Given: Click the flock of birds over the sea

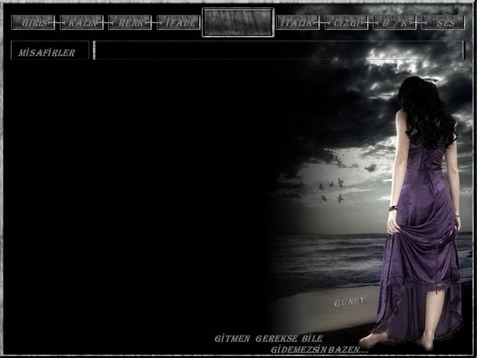Looking at the screenshot, I should pos(332,191).
